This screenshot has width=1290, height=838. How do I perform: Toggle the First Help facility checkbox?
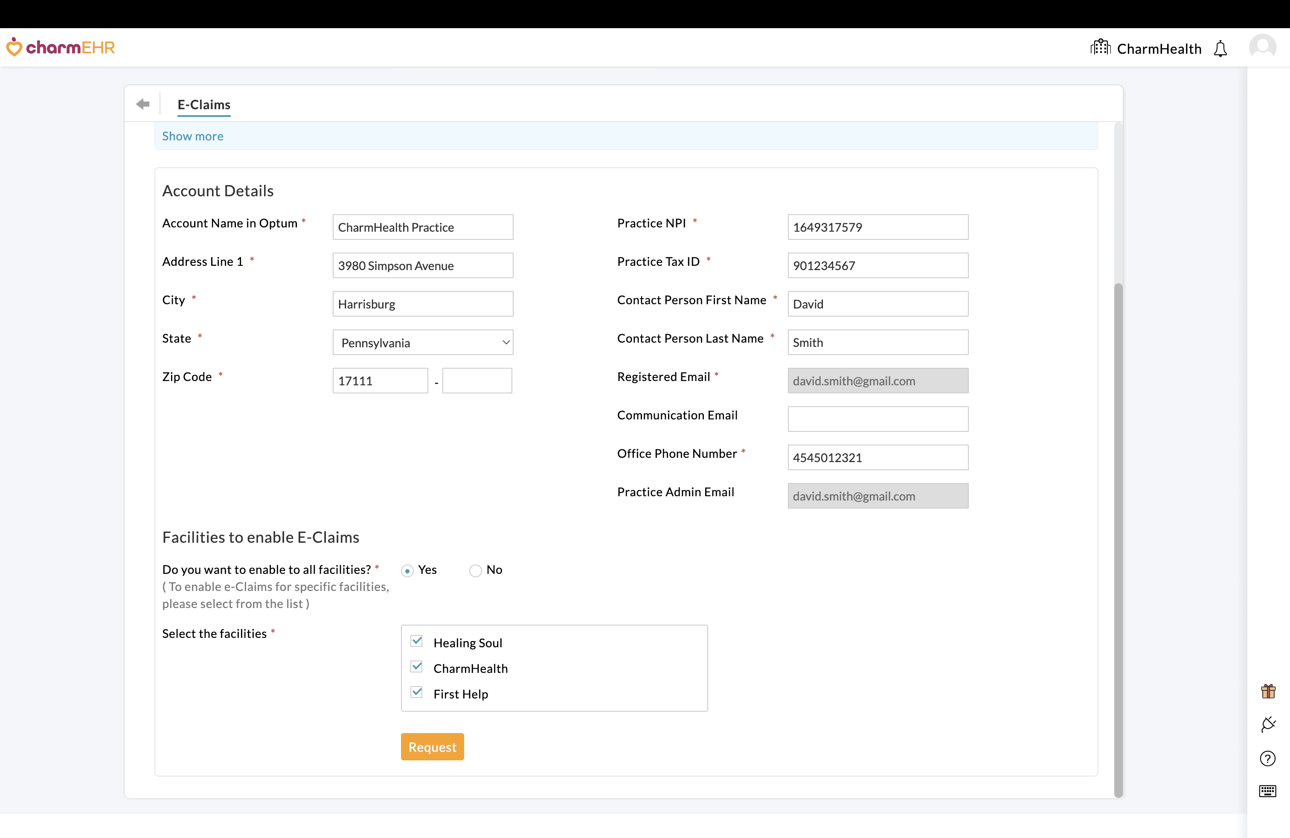pos(416,692)
